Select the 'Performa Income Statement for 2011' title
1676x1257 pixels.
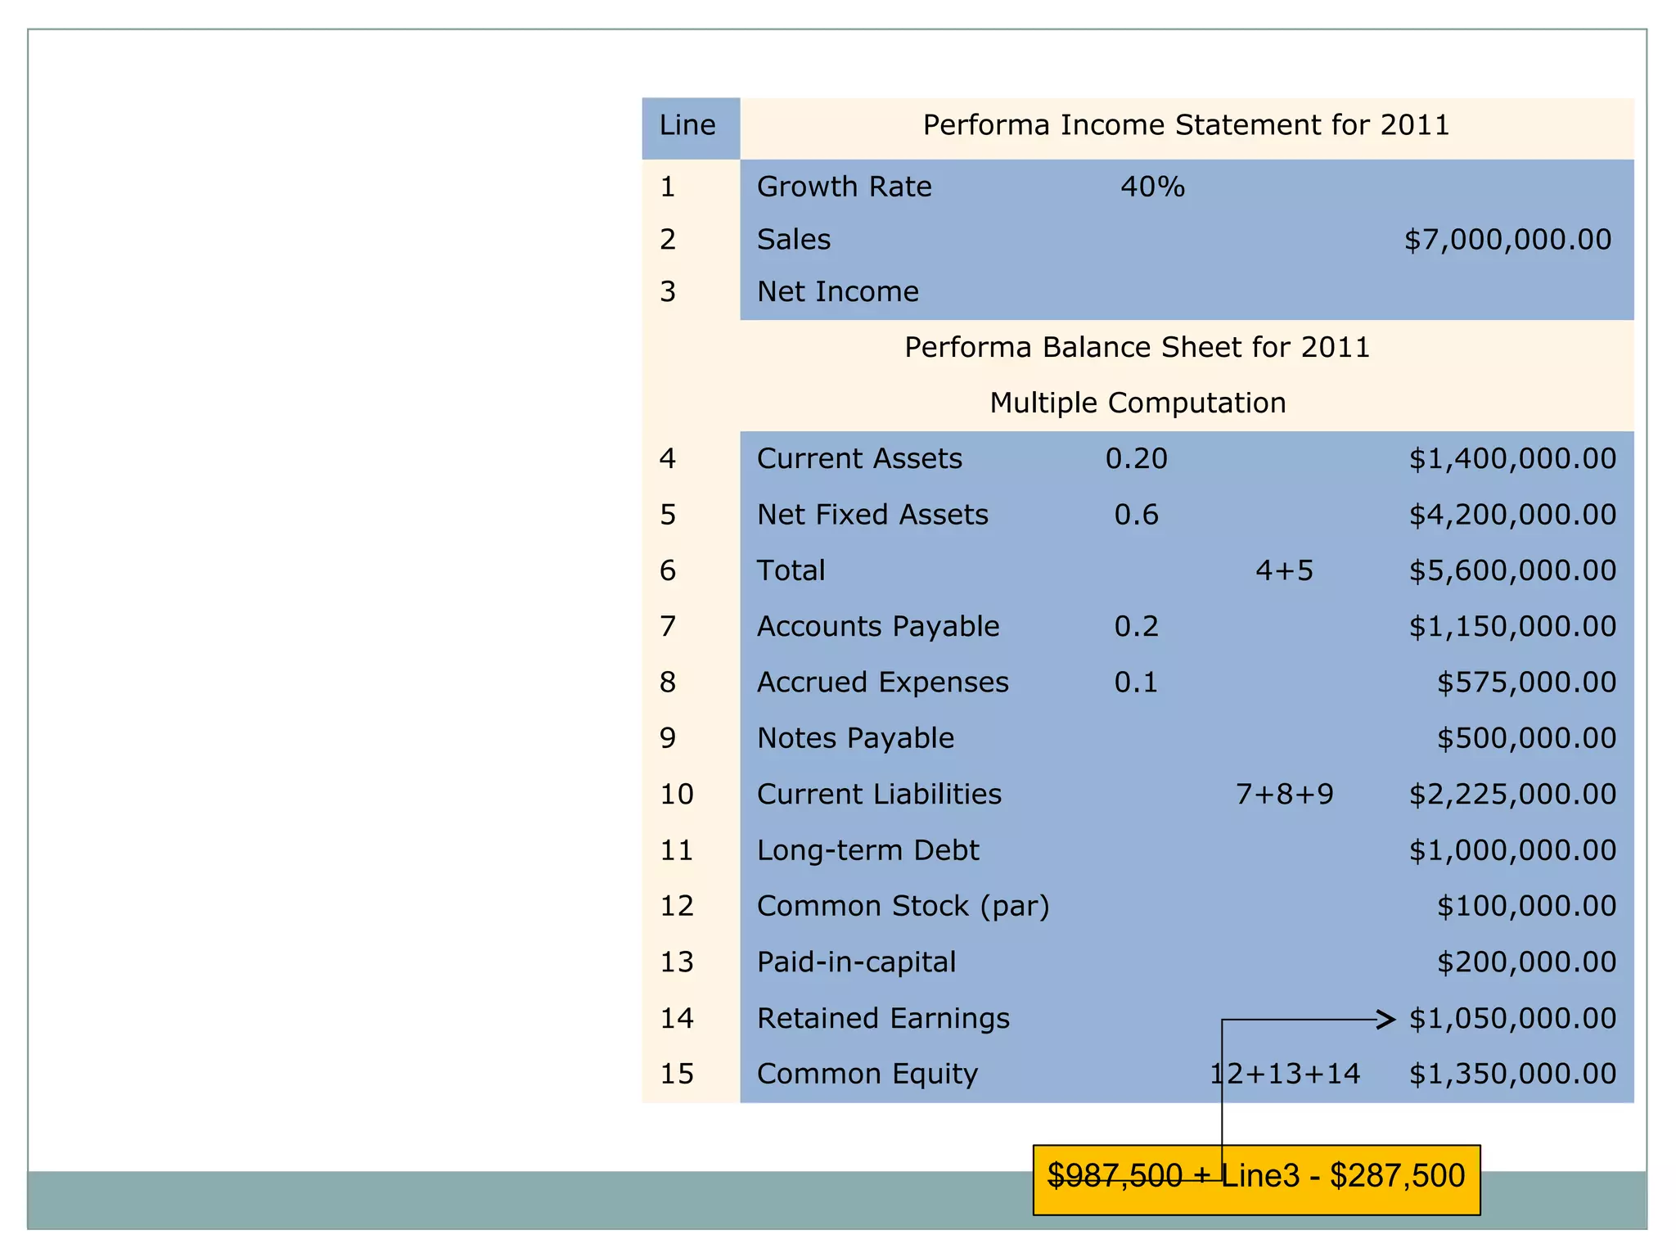pyautogui.click(x=1186, y=125)
